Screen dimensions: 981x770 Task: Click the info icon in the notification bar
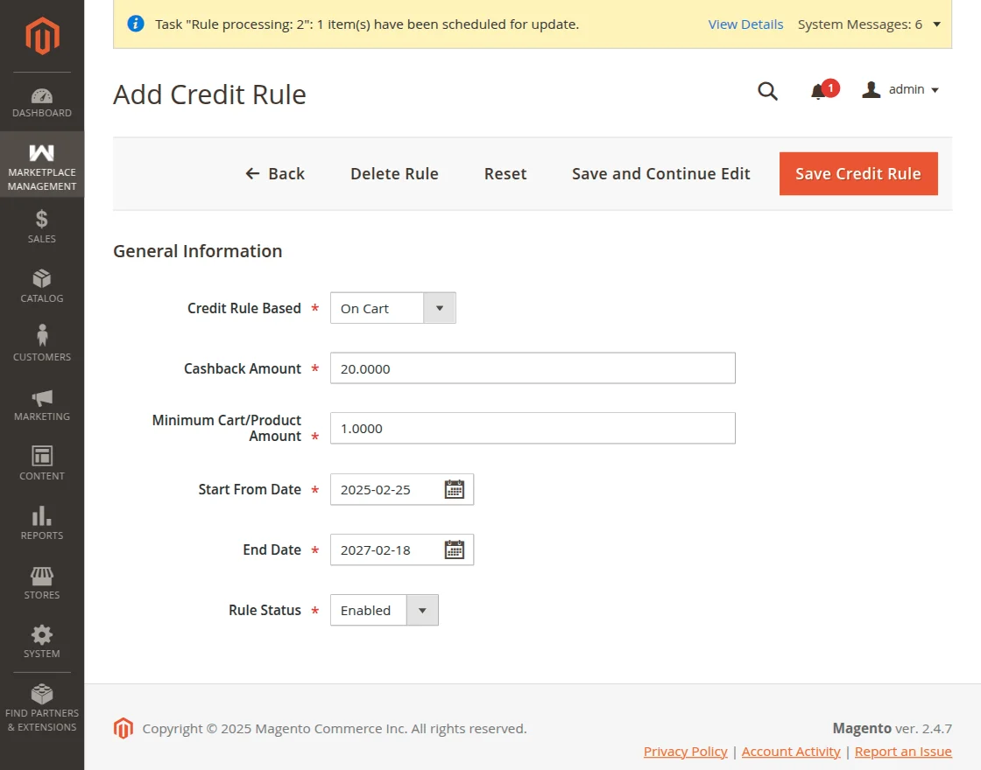[x=136, y=24]
